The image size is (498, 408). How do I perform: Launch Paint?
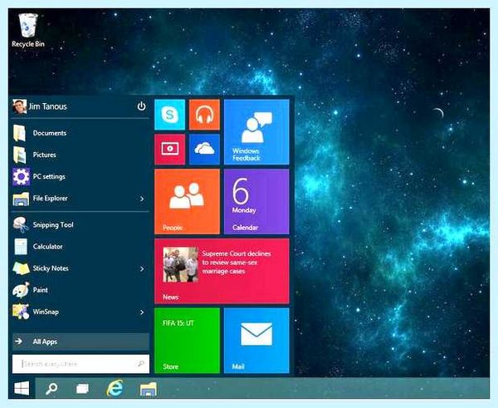(x=80, y=290)
